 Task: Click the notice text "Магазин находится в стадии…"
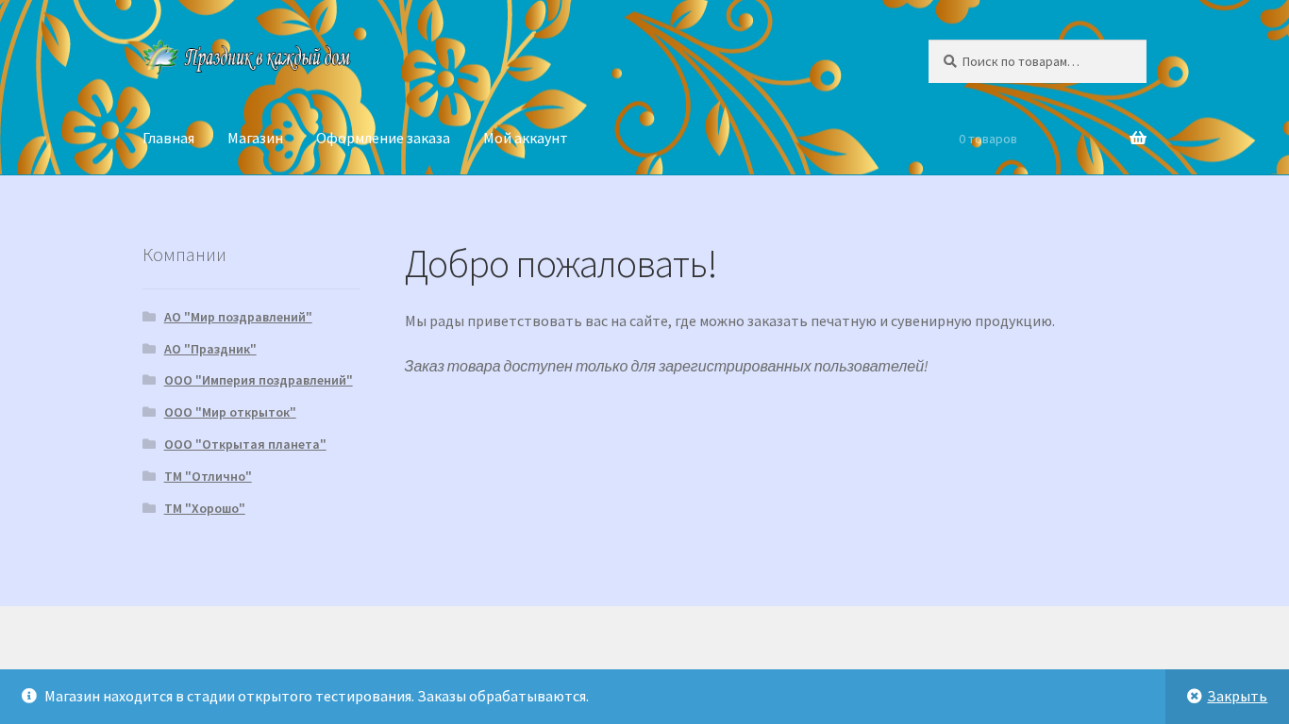[x=316, y=696]
